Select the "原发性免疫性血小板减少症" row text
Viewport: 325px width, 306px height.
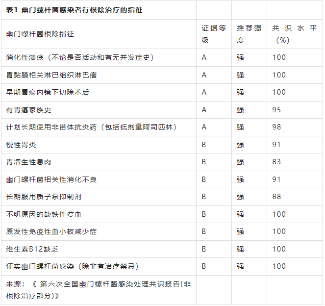51,231
